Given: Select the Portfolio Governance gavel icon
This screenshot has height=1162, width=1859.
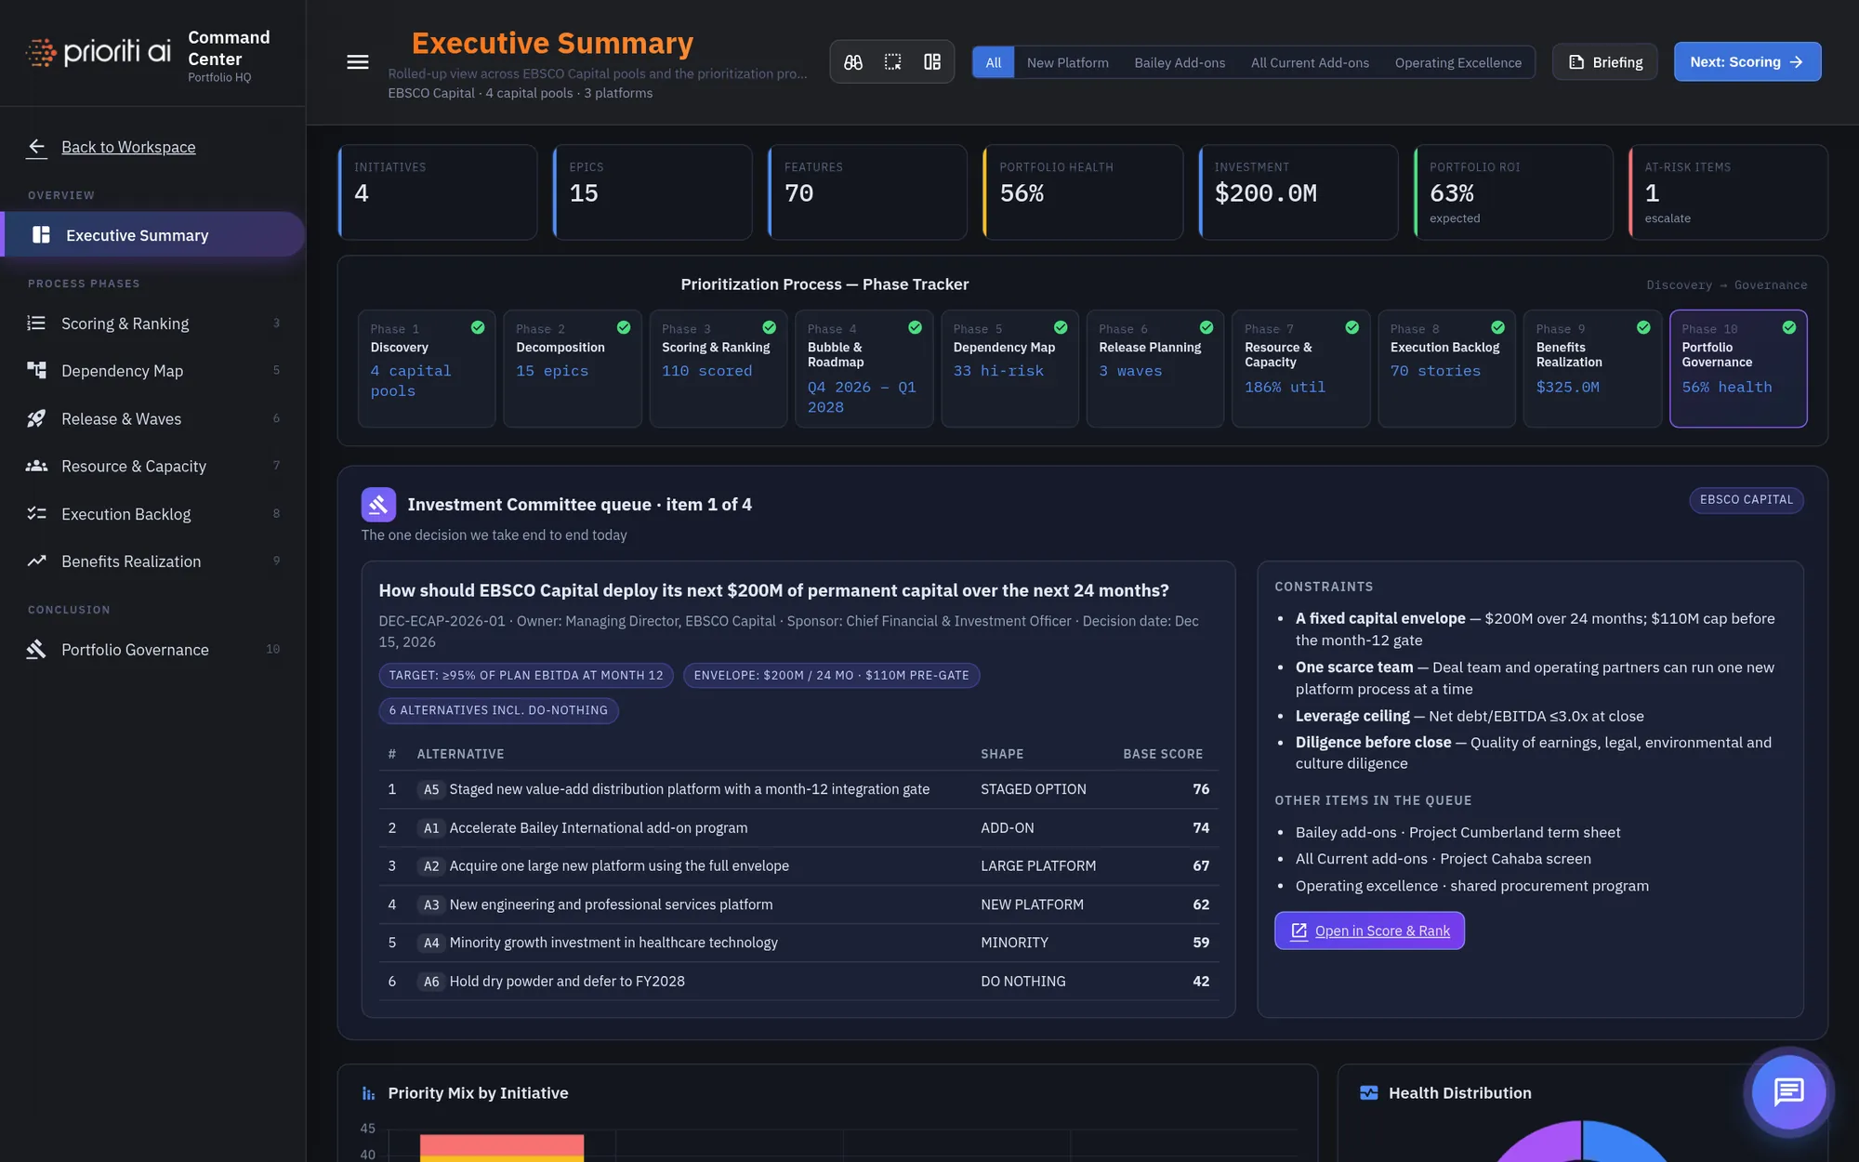Looking at the screenshot, I should (x=36, y=649).
